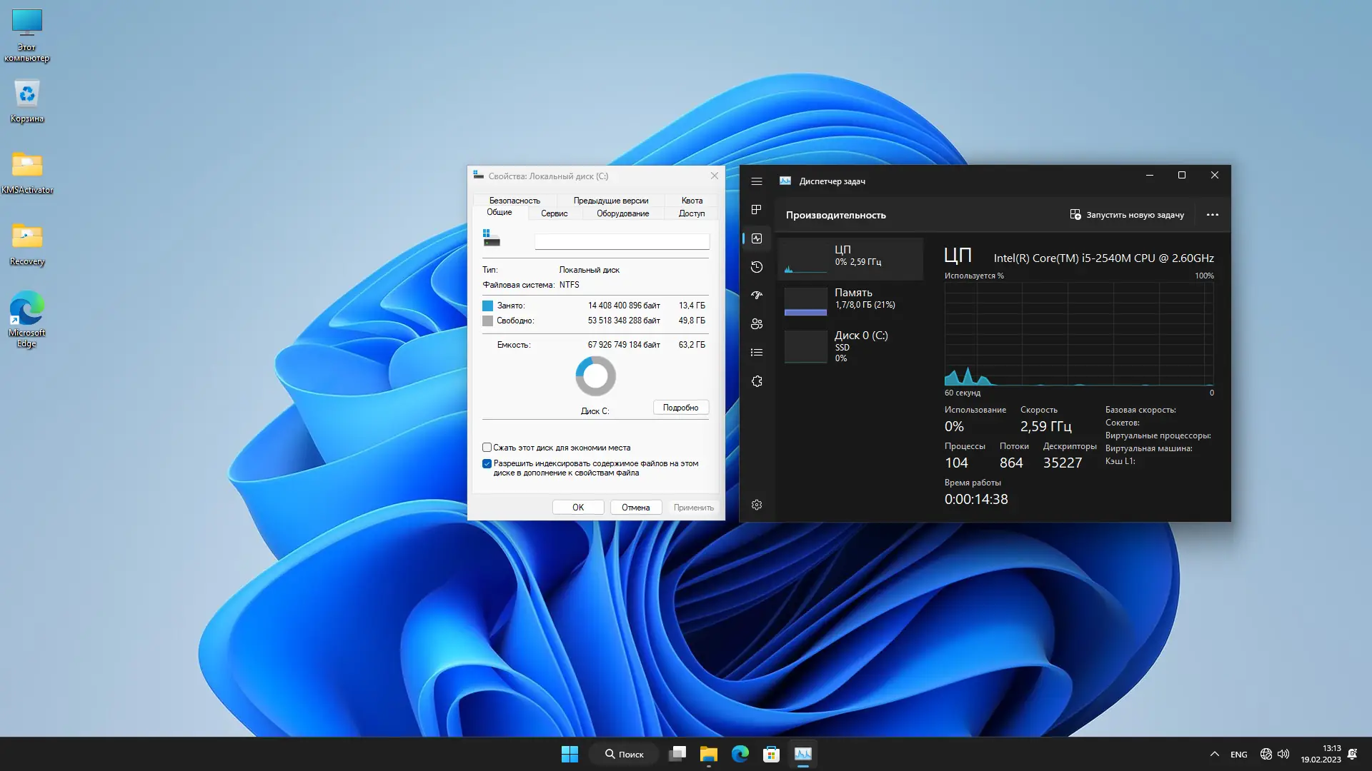Uncheck the file content indexing option
The image size is (1372, 771).
[x=487, y=463]
